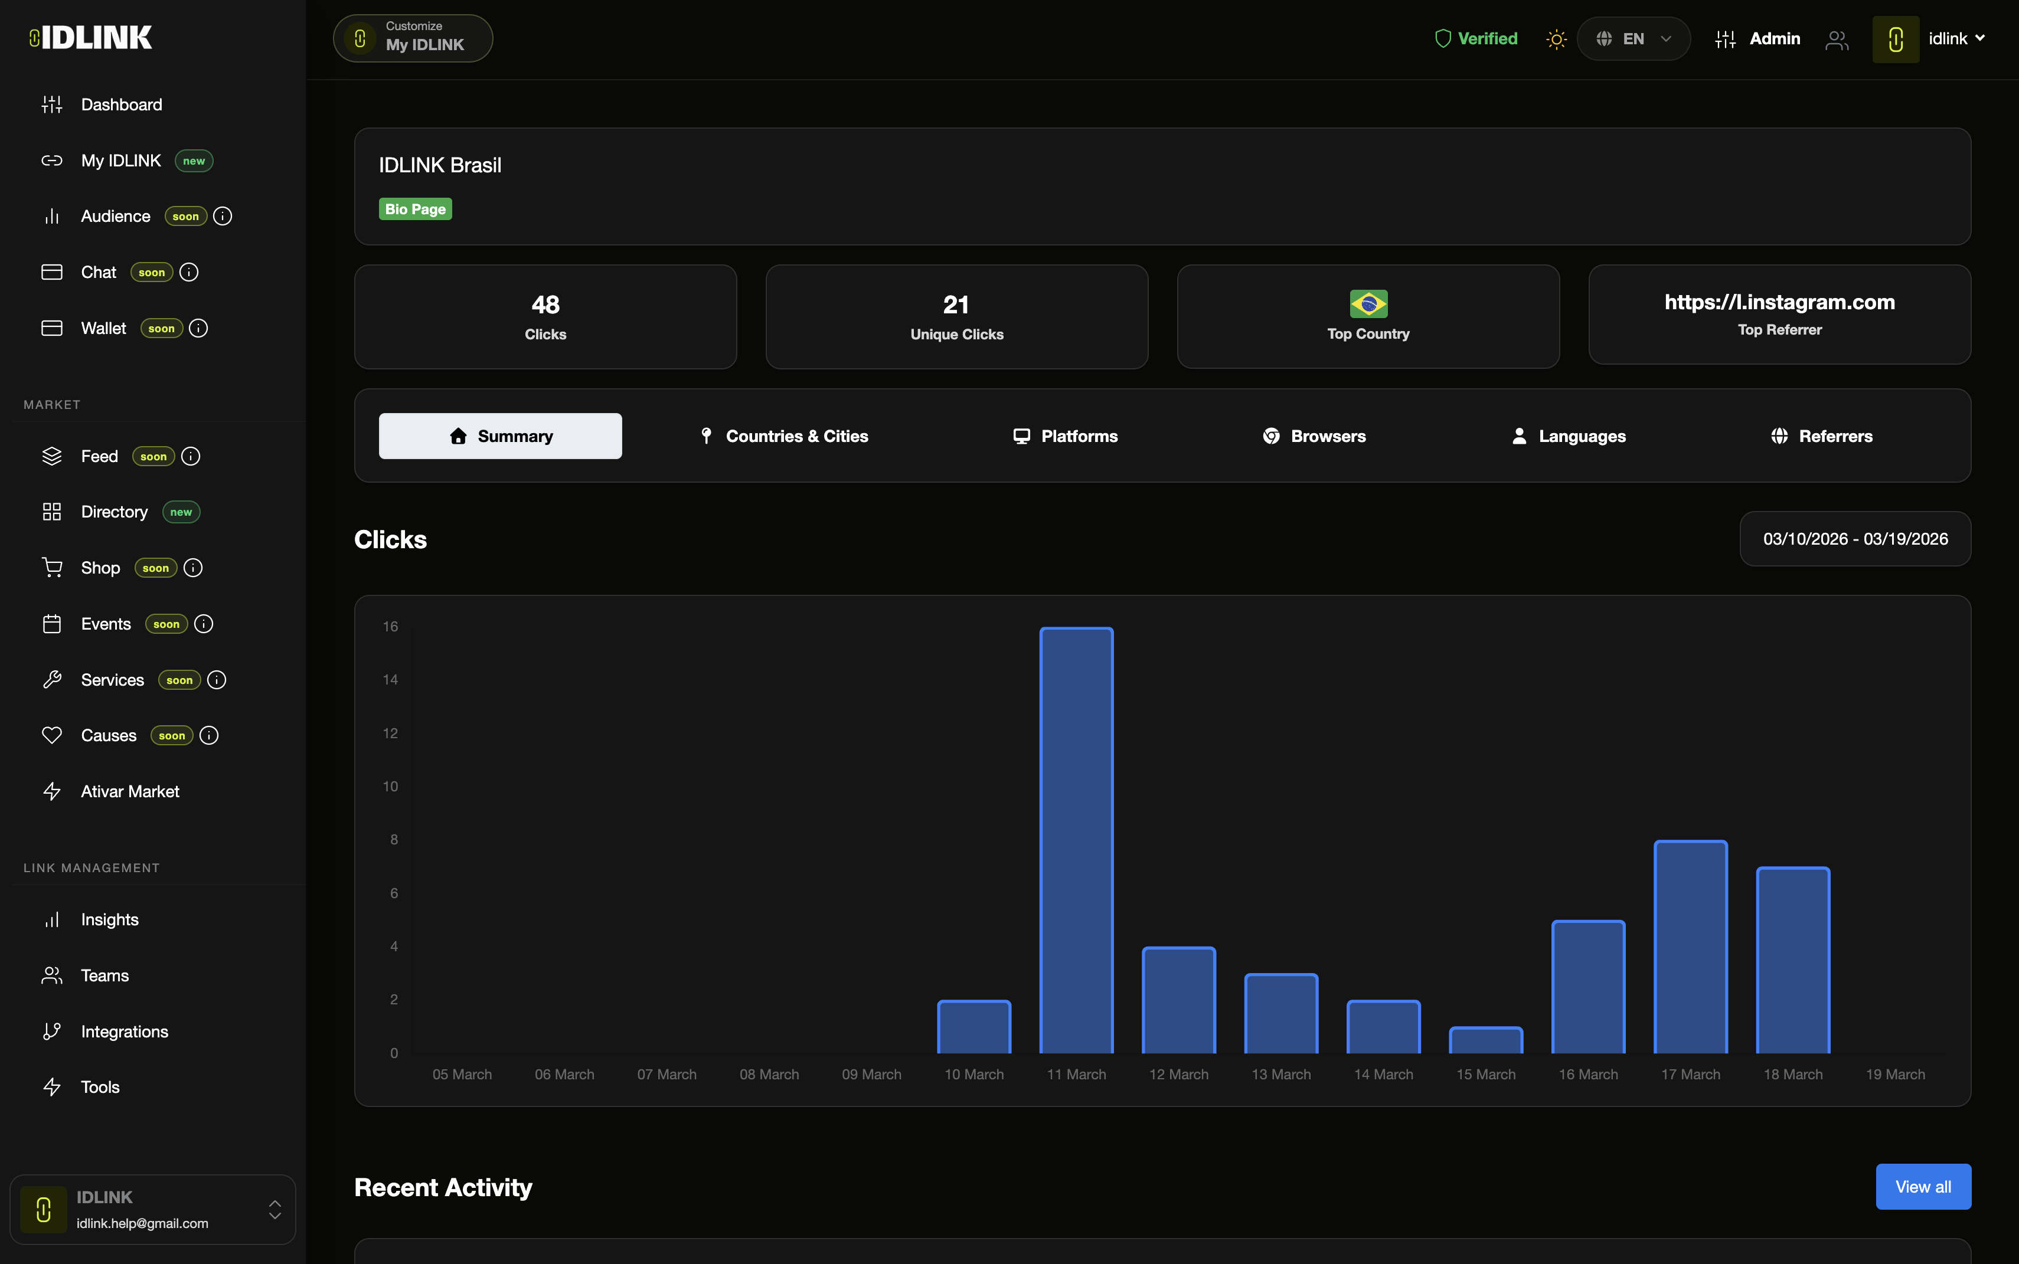
Task: Open Dashboard from sidebar icon
Action: (x=52, y=104)
